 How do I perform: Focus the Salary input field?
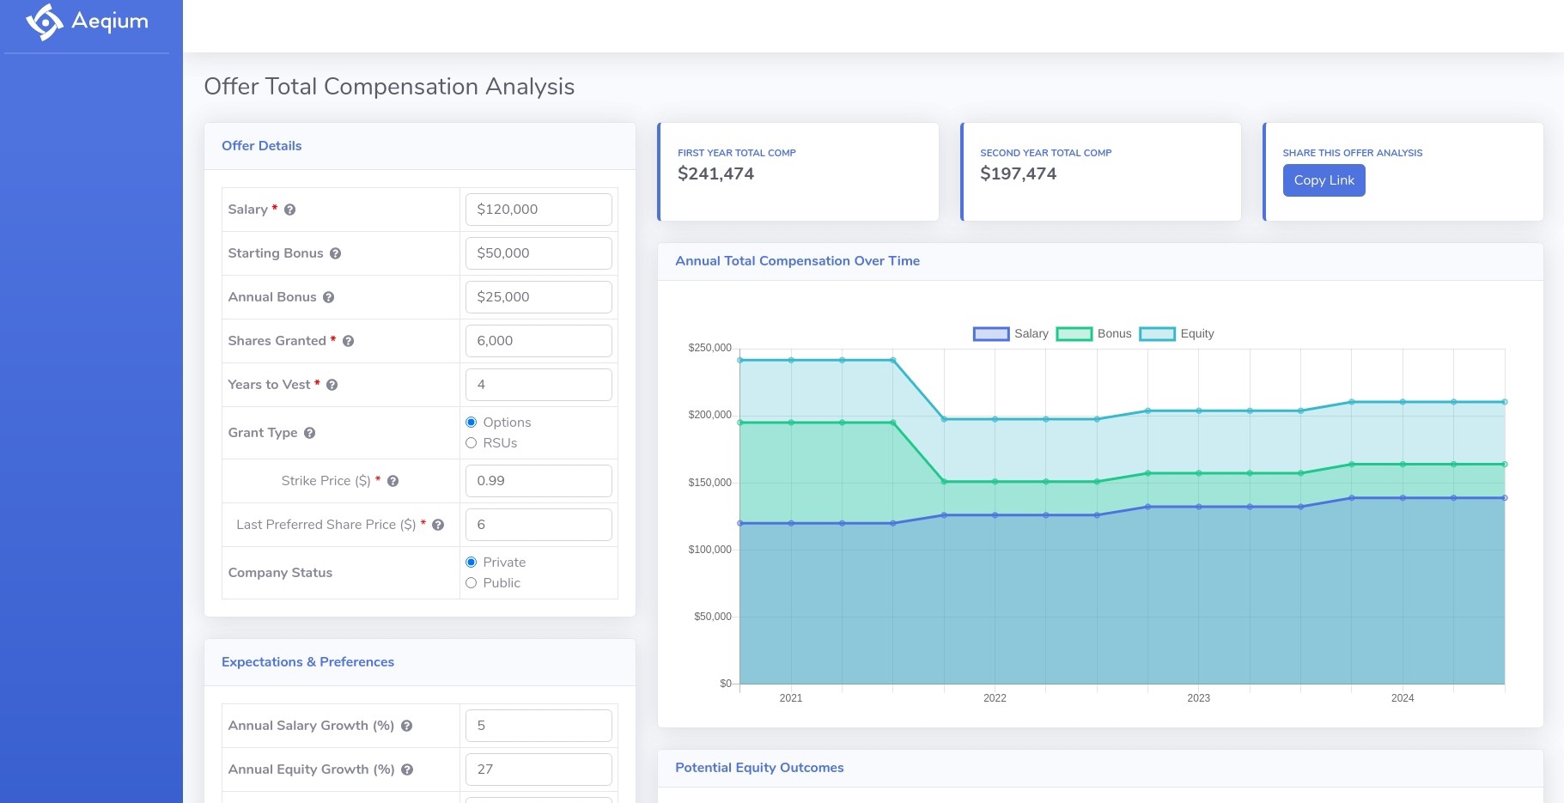tap(539, 210)
